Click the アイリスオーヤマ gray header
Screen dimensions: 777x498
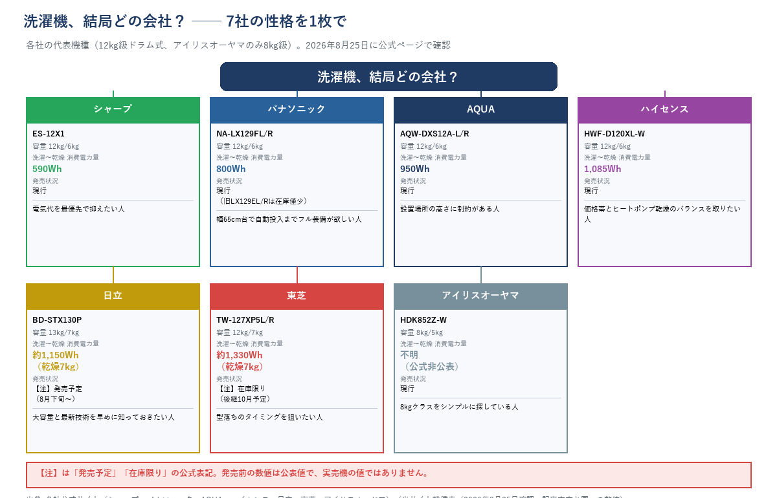tap(480, 296)
